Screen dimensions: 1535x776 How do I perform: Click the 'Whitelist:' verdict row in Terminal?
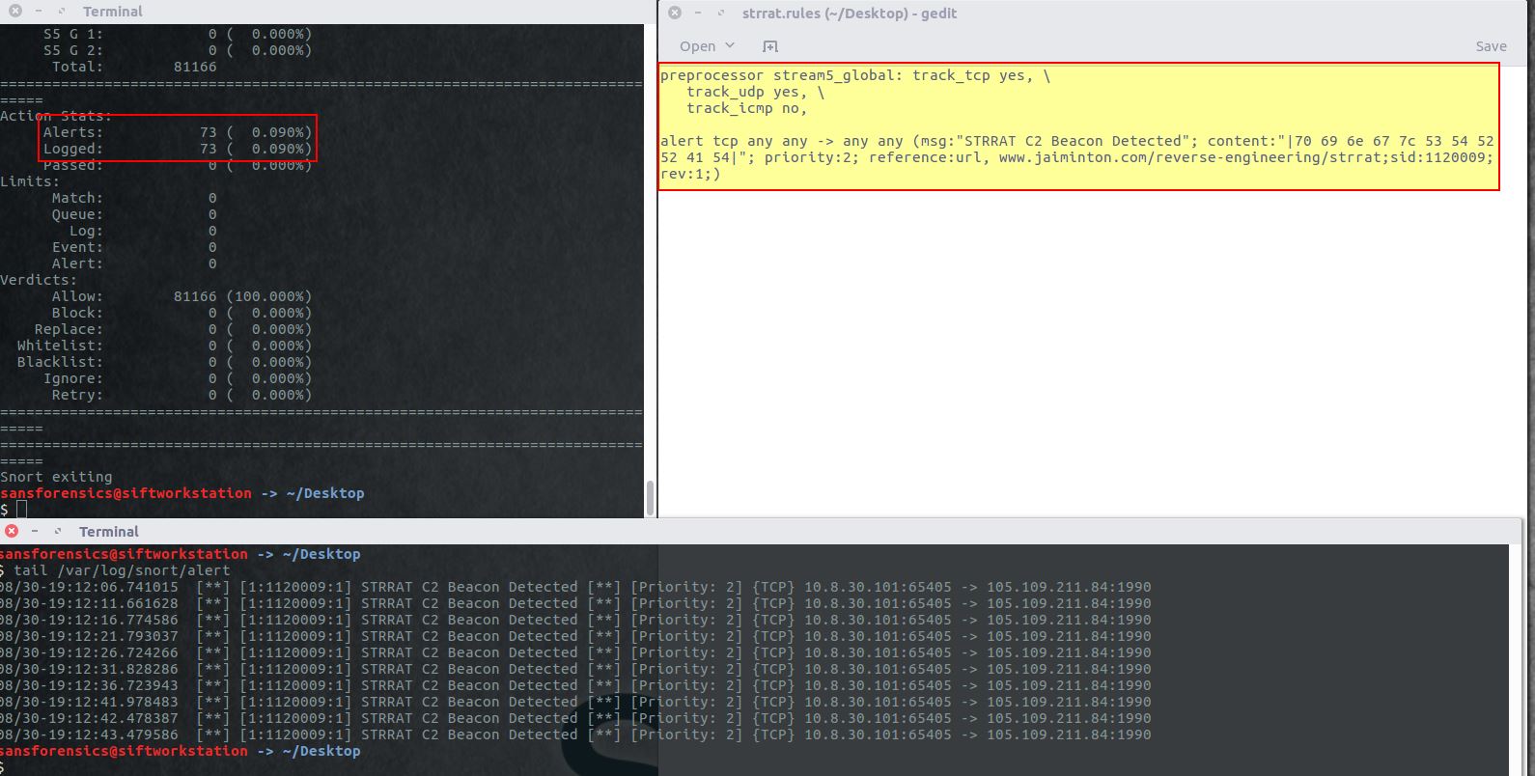click(164, 346)
